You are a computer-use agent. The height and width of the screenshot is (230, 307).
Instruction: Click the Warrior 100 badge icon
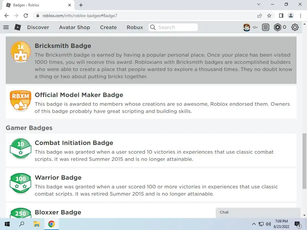pos(21,183)
